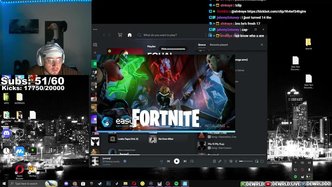
Task: Open File Explorer from the taskbar
Action: (125, 184)
